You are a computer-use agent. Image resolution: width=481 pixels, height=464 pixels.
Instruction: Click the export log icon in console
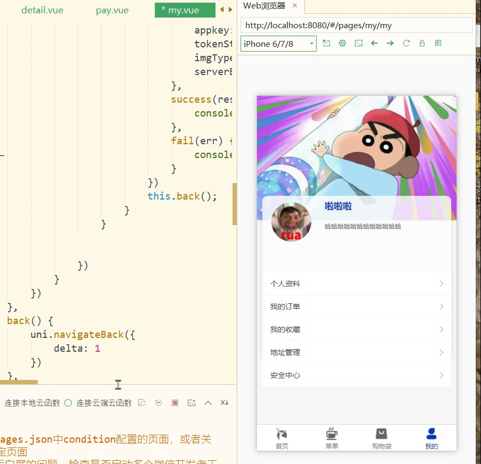pyautogui.click(x=192, y=403)
